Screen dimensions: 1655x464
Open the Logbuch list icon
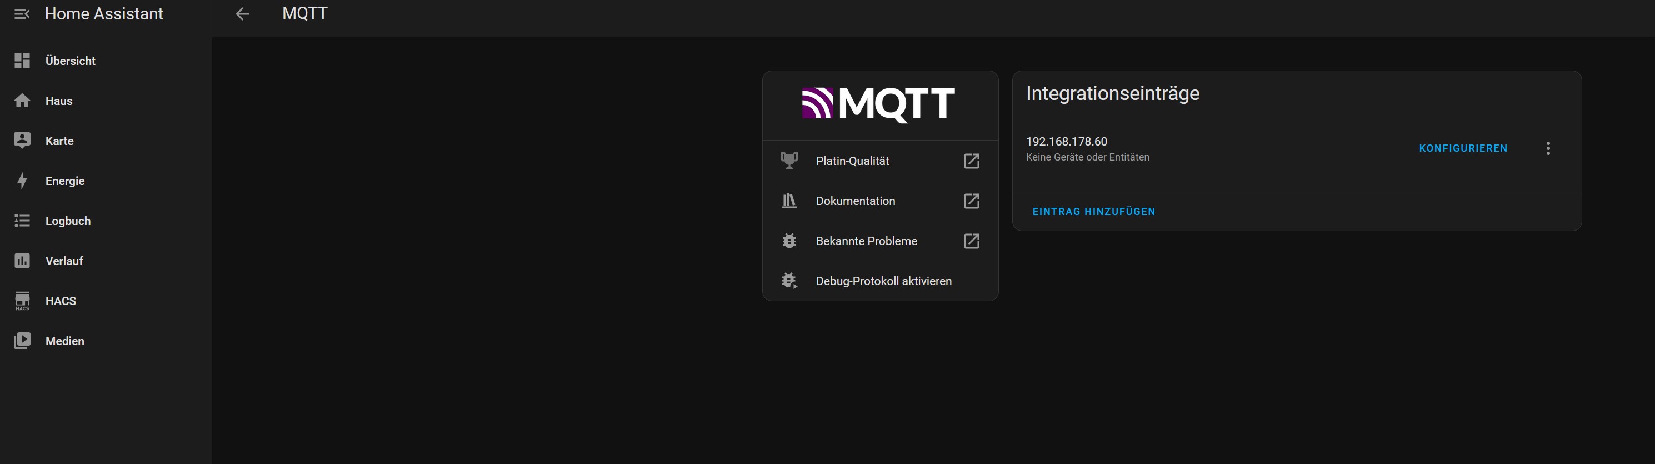pos(22,221)
